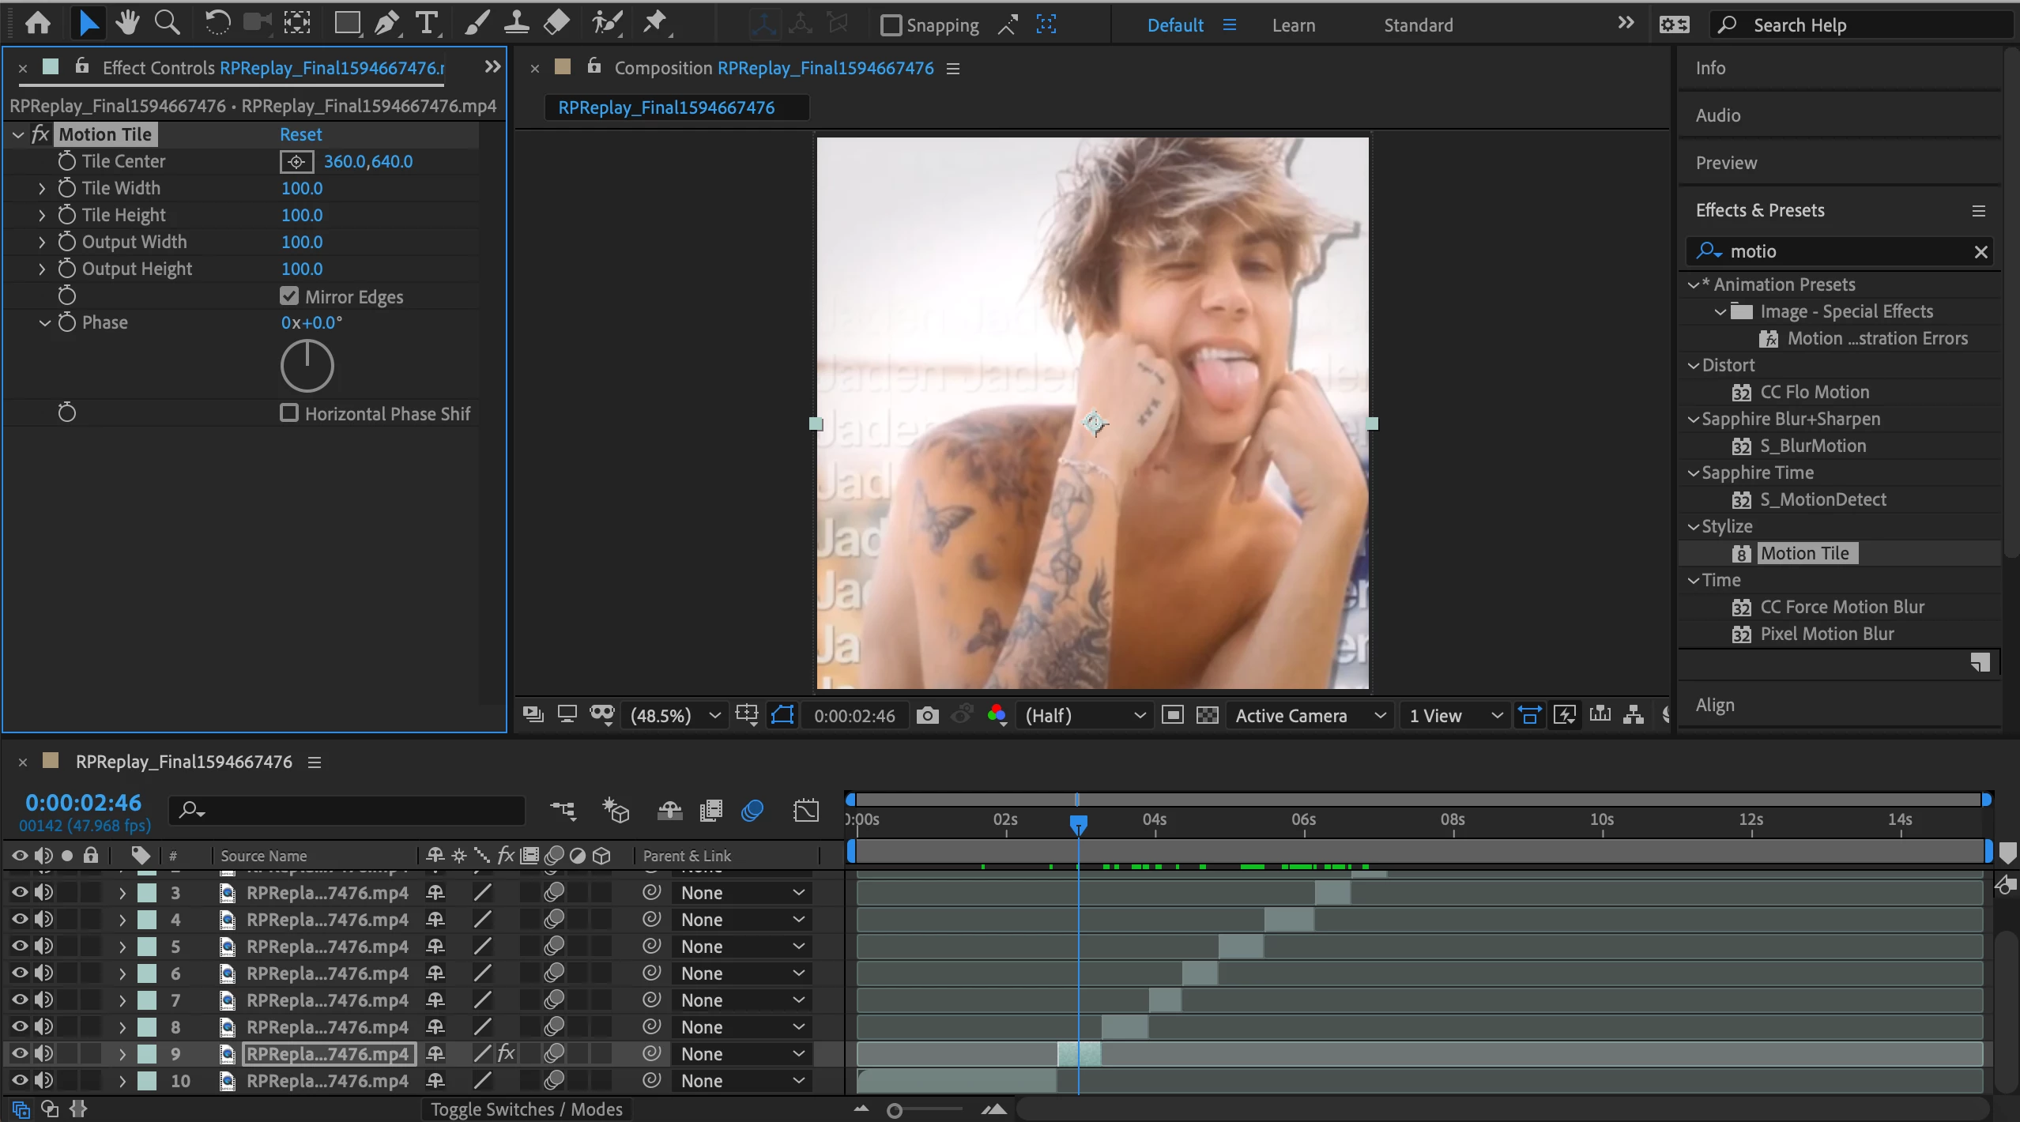This screenshot has width=2020, height=1122.
Task: Select the Type tool
Action: coord(427,23)
